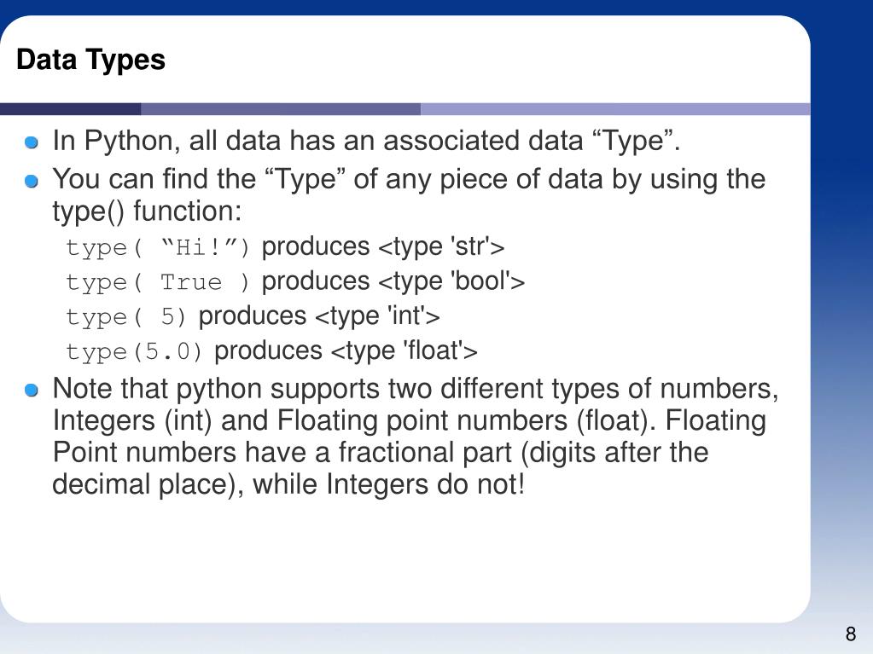This screenshot has width=873, height=654.
Task: Click the <type 'int'> output text
Action: [x=377, y=315]
